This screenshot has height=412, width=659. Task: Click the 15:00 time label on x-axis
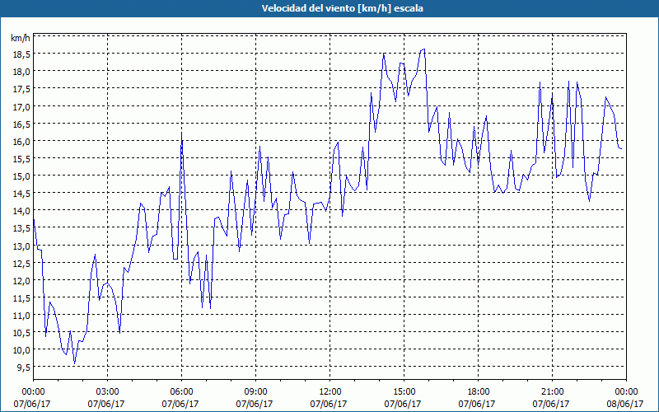tap(404, 392)
